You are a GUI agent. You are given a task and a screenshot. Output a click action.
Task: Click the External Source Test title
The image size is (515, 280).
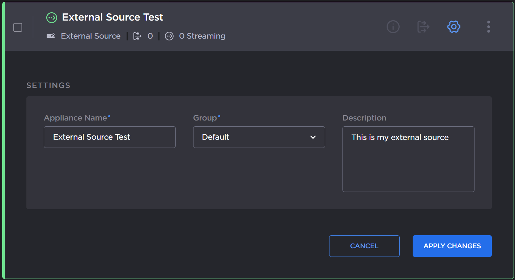tap(112, 17)
